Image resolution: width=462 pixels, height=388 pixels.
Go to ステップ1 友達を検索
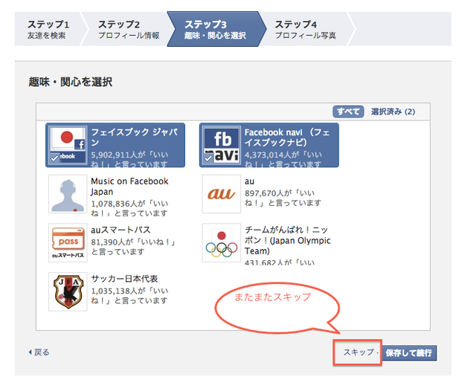[x=48, y=29]
